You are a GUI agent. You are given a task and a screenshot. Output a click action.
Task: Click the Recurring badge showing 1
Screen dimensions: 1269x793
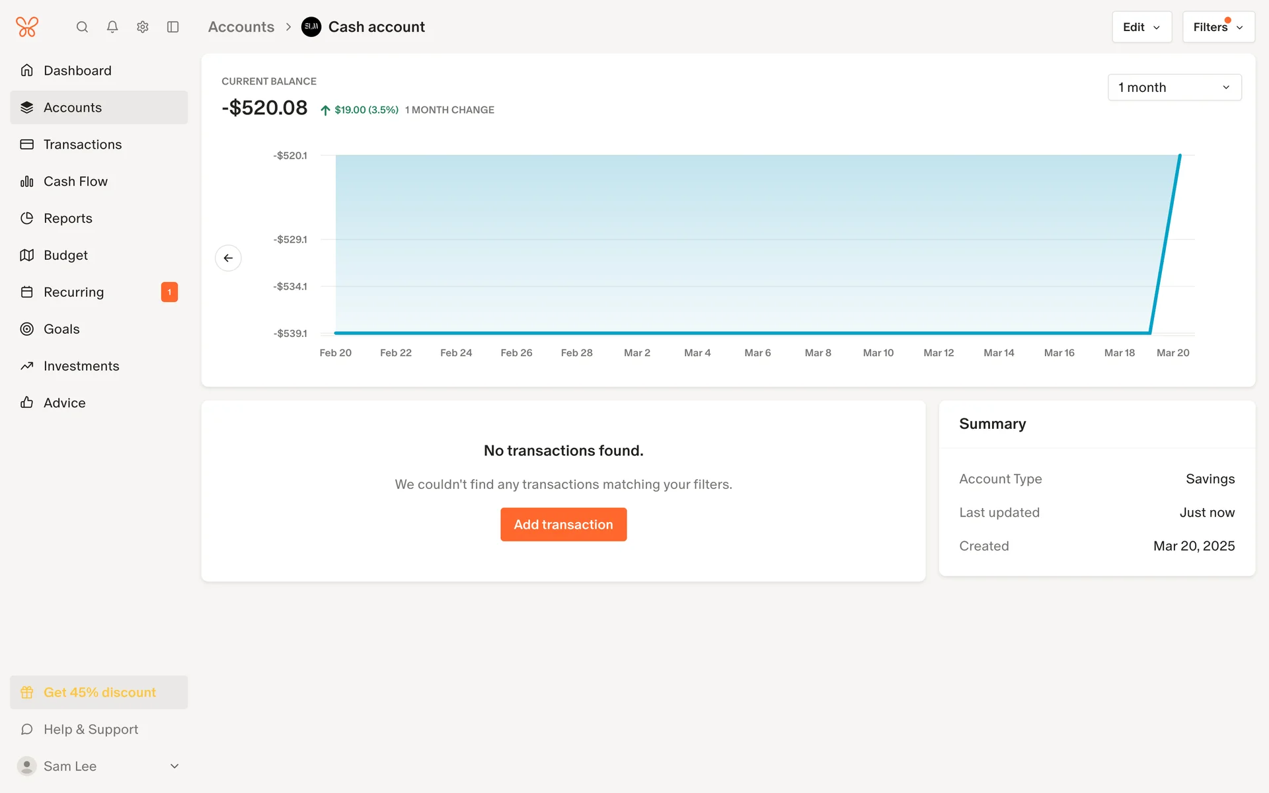[x=169, y=292]
